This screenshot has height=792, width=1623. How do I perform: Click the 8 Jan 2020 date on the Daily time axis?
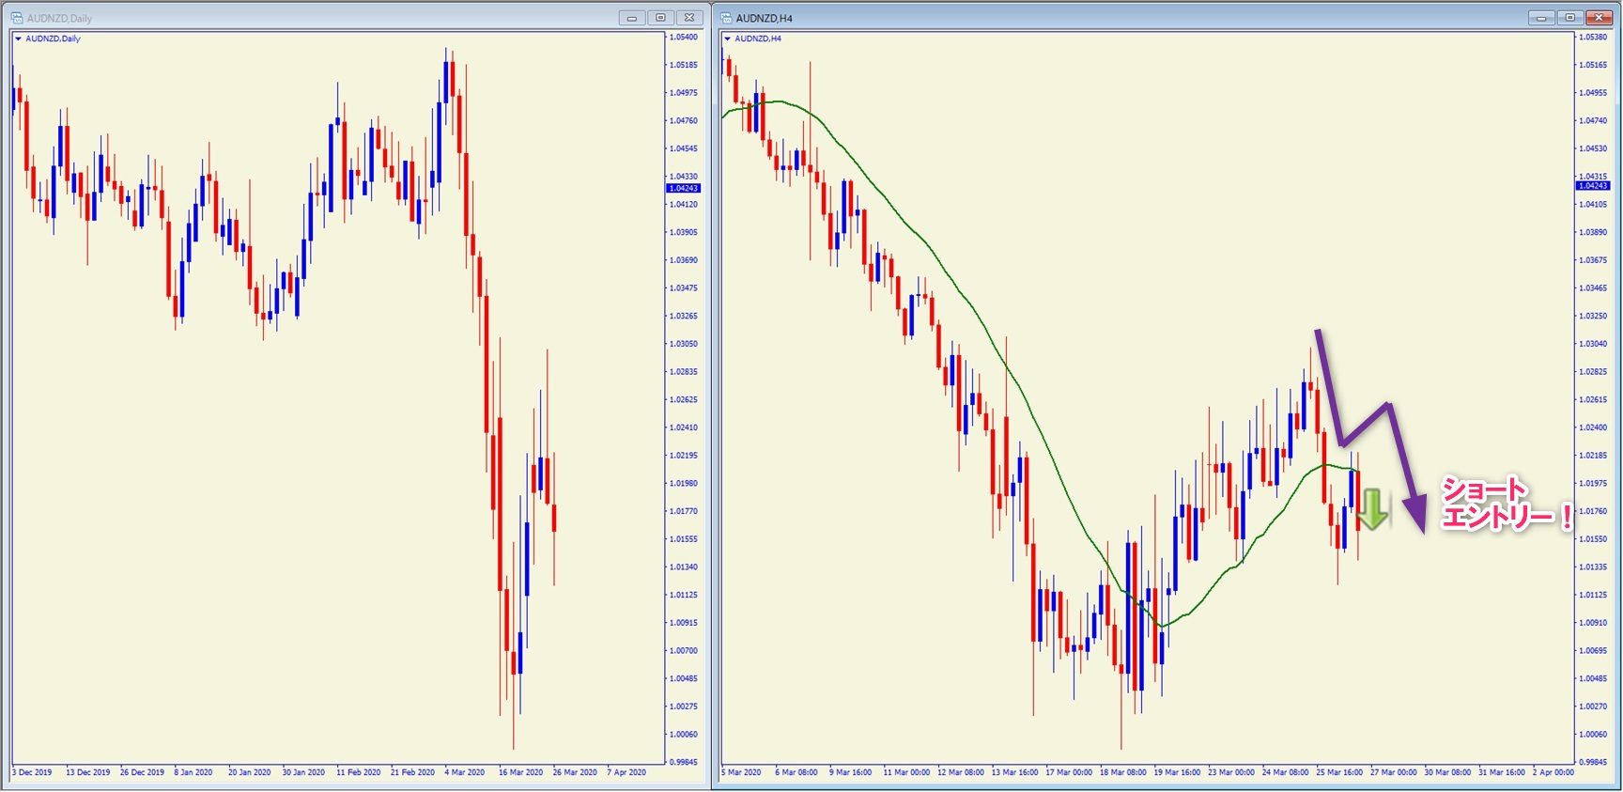pyautogui.click(x=193, y=772)
